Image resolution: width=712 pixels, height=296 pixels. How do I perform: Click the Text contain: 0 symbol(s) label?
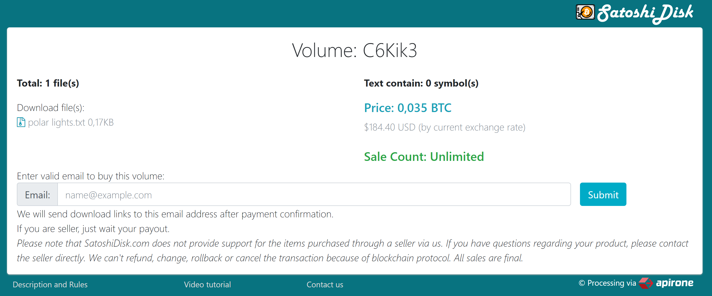[x=421, y=83]
